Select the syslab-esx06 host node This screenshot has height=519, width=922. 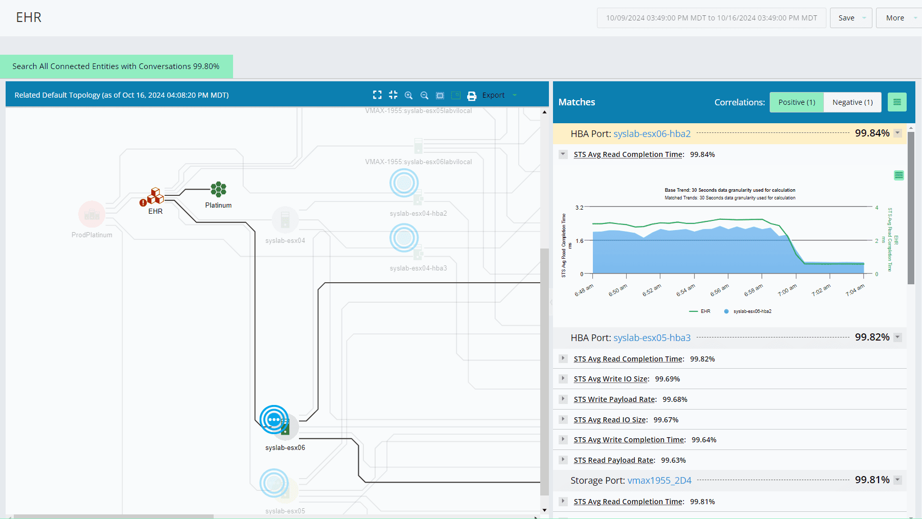(285, 428)
